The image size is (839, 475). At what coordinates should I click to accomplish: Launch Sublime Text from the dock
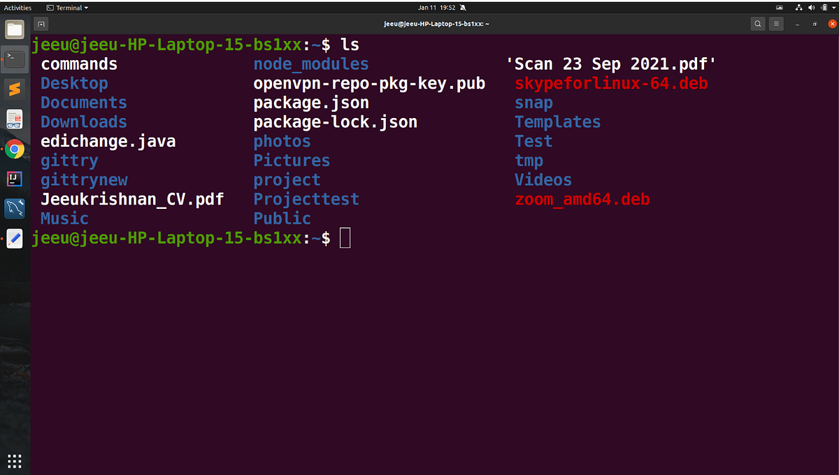pos(14,89)
